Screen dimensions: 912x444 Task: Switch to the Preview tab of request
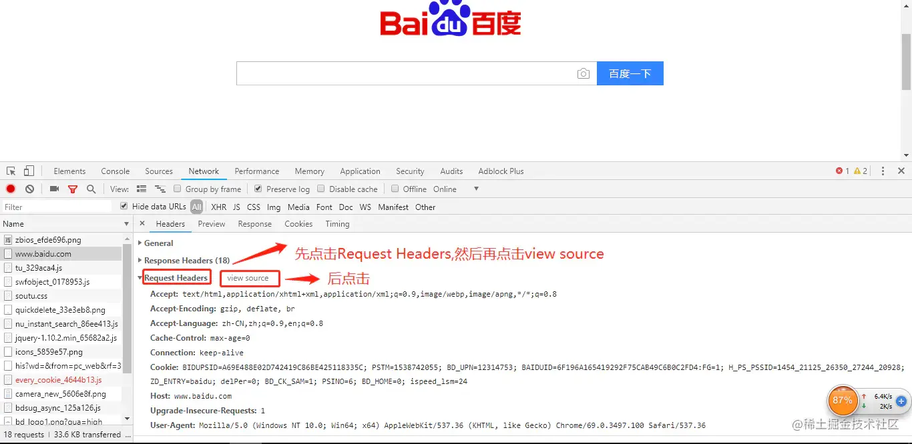click(212, 224)
